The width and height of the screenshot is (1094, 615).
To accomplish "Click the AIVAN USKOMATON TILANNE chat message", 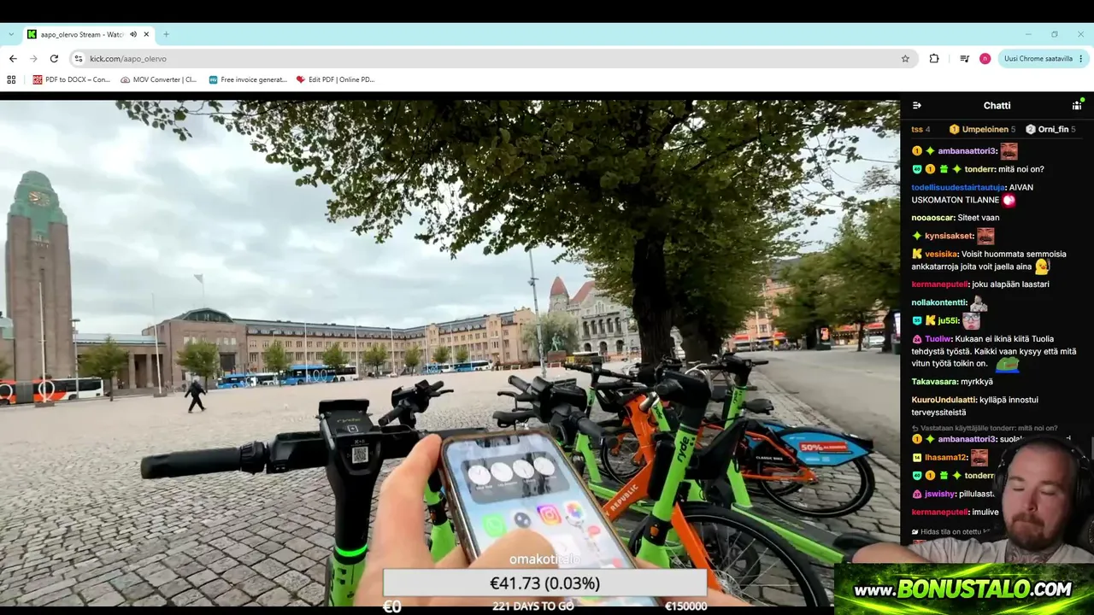I will (x=973, y=194).
